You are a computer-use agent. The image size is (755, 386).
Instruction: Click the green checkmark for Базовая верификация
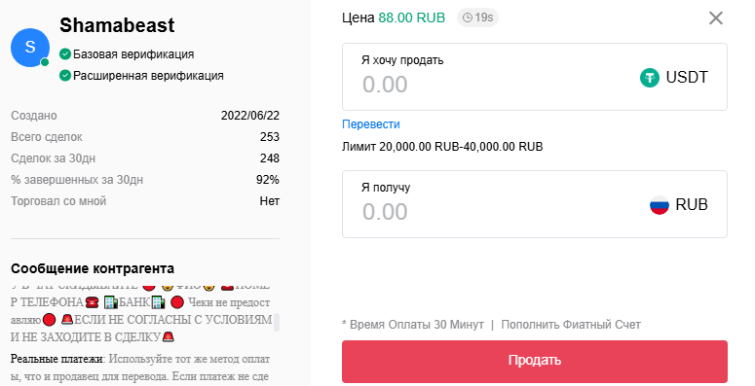tap(65, 53)
